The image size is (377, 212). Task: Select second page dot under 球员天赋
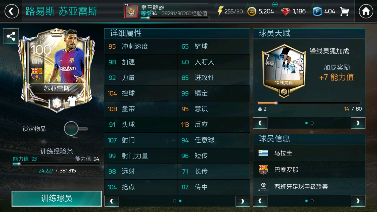312,123
